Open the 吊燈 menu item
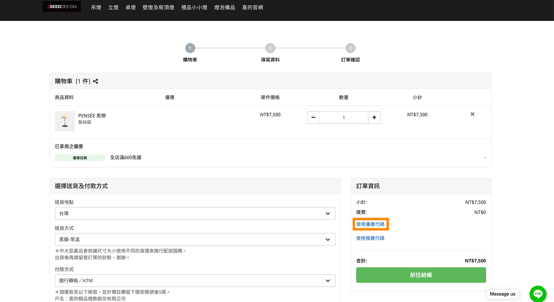554x302 pixels. pyautogui.click(x=96, y=7)
